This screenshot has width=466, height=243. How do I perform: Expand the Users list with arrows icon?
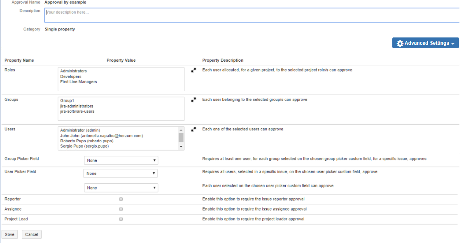(193, 129)
